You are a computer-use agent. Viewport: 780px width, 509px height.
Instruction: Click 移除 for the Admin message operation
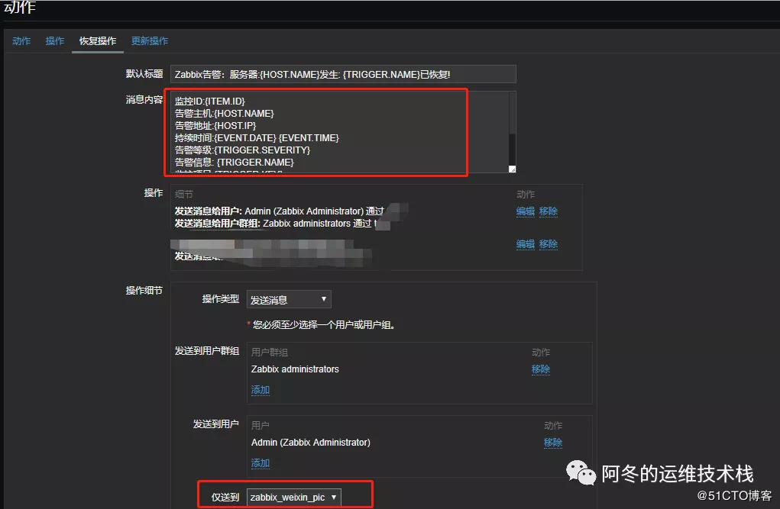click(549, 211)
